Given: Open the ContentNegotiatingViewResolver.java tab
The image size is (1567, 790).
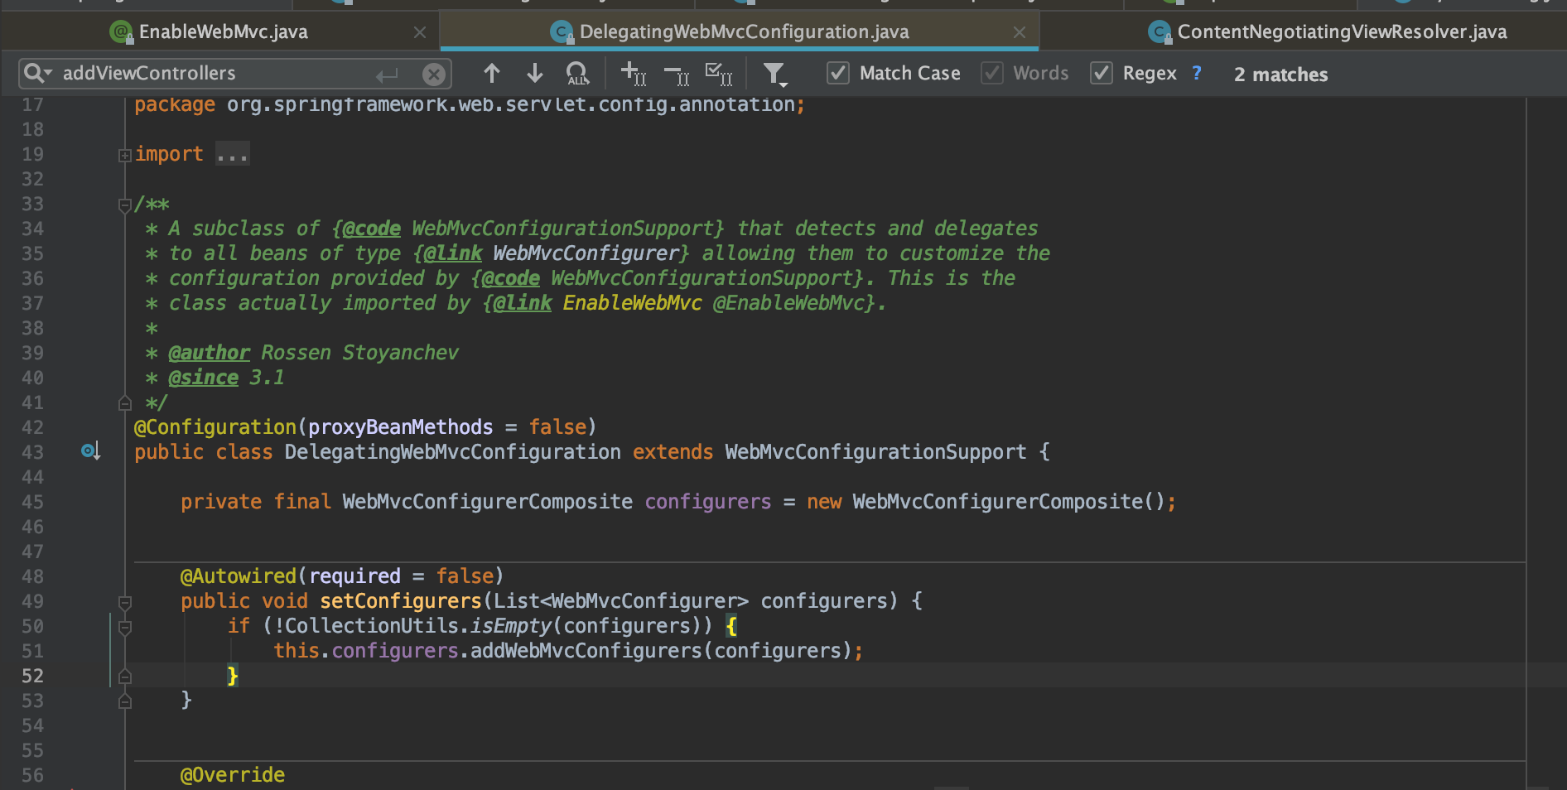Looking at the screenshot, I should click(1342, 32).
